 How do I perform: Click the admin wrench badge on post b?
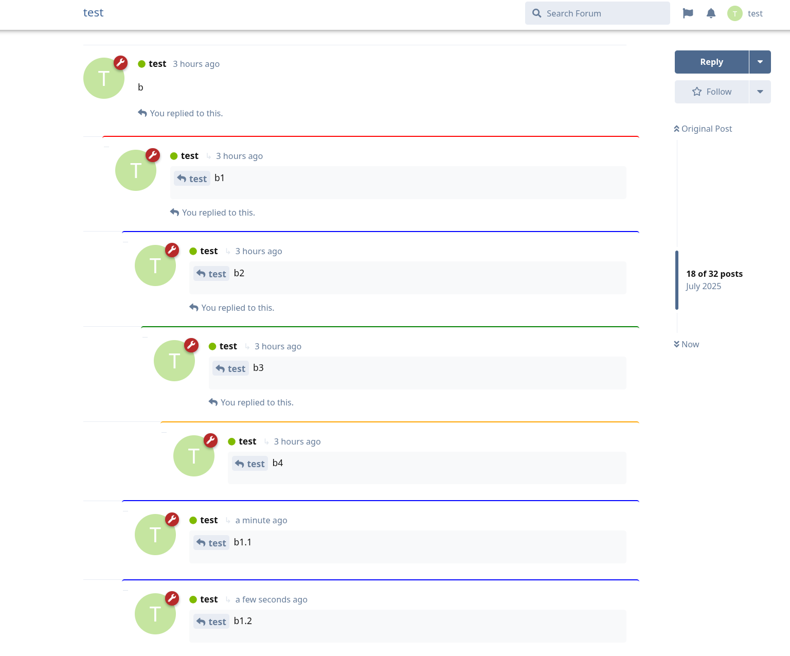coord(120,63)
